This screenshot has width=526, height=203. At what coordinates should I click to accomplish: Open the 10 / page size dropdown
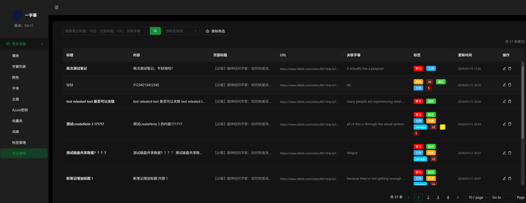478,197
